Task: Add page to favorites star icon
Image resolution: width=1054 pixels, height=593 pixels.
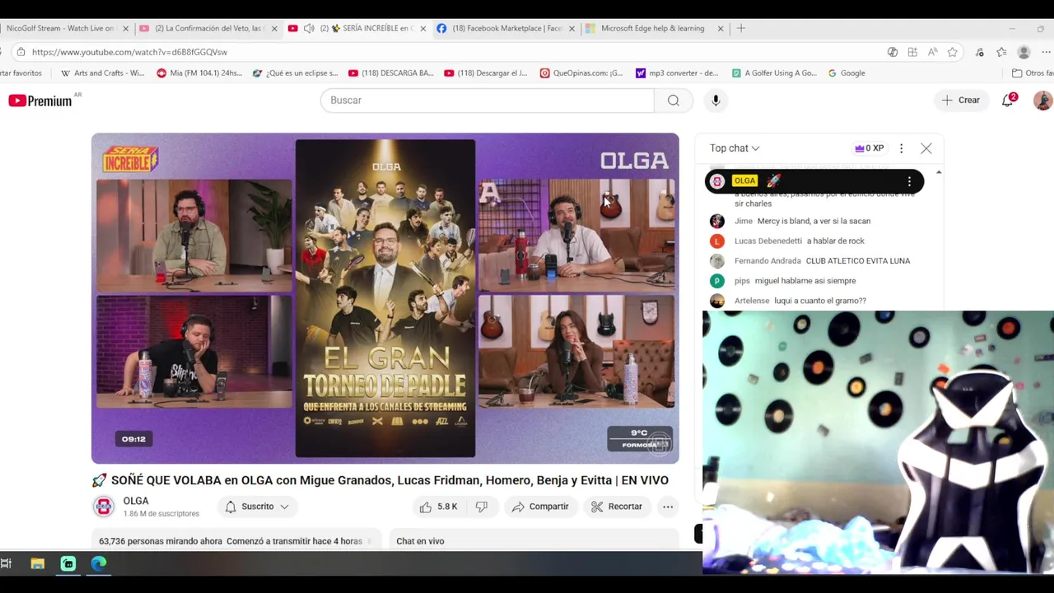Action: click(953, 52)
